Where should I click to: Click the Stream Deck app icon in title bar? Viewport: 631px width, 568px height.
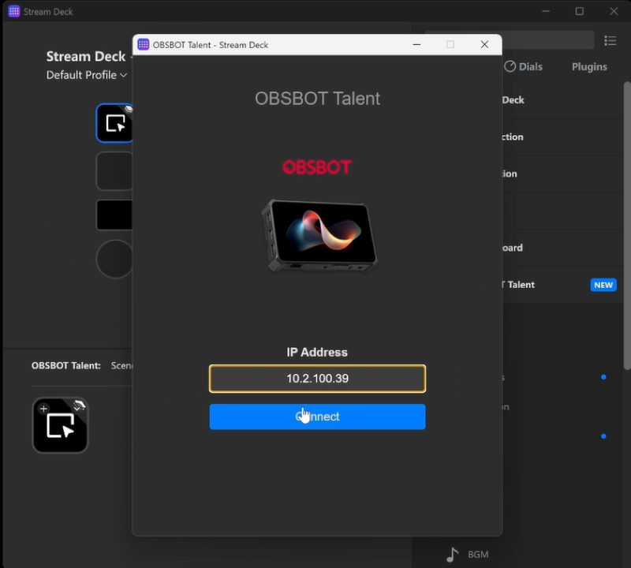pyautogui.click(x=14, y=11)
